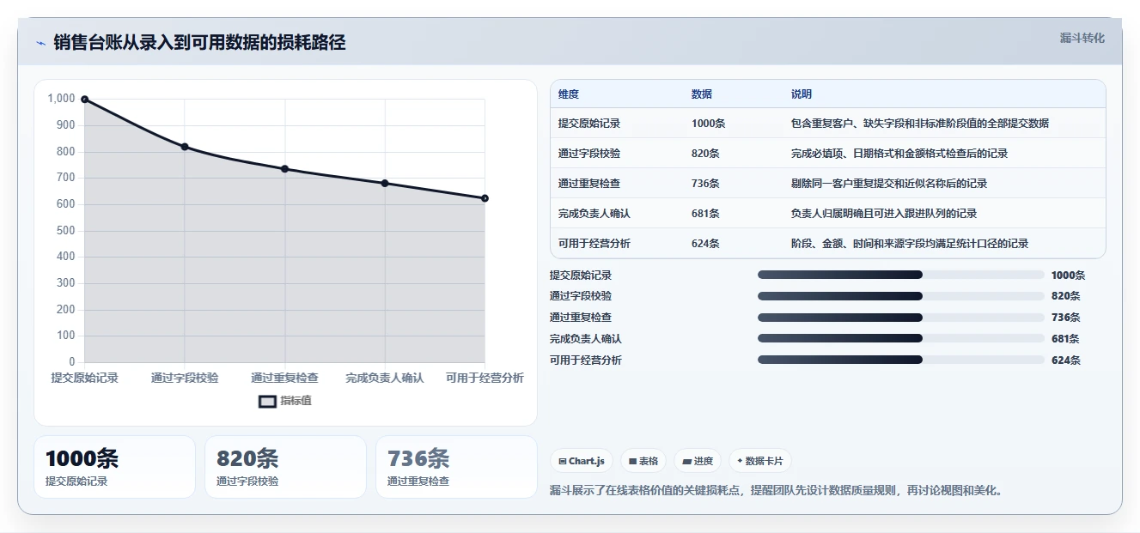Click the 624条 progress bar for 可用于经营分析
This screenshot has width=1140, height=533.
pos(901,360)
